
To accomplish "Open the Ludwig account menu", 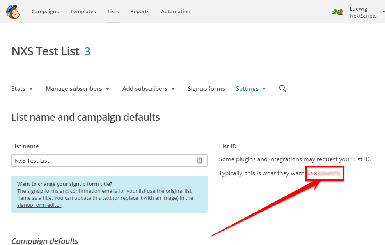I will pos(366,12).
